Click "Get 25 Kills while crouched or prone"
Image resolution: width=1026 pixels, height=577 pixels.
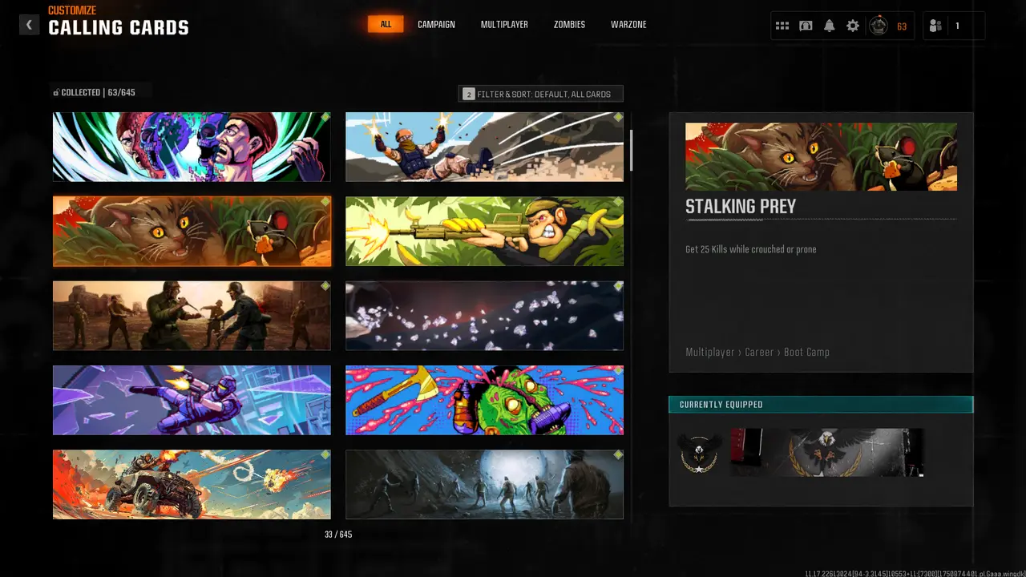[x=751, y=249]
